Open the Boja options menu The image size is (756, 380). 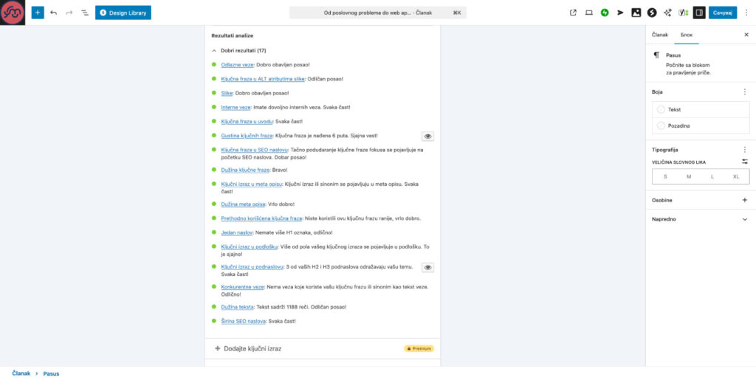point(744,91)
